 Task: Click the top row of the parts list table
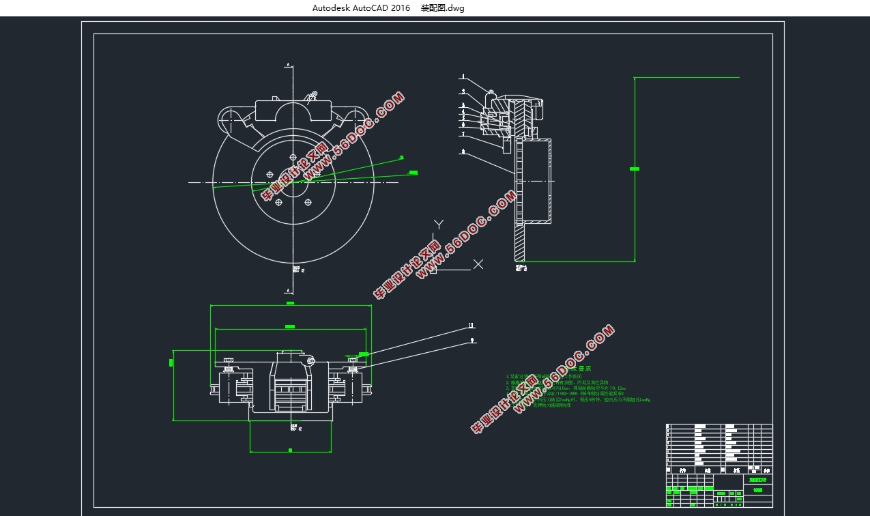[x=719, y=427]
